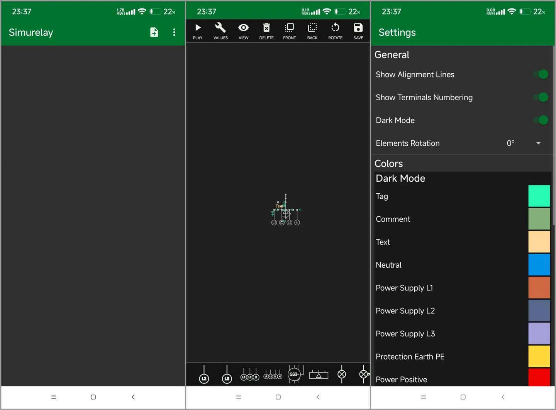Pick the GS3~ generator component

296,374
